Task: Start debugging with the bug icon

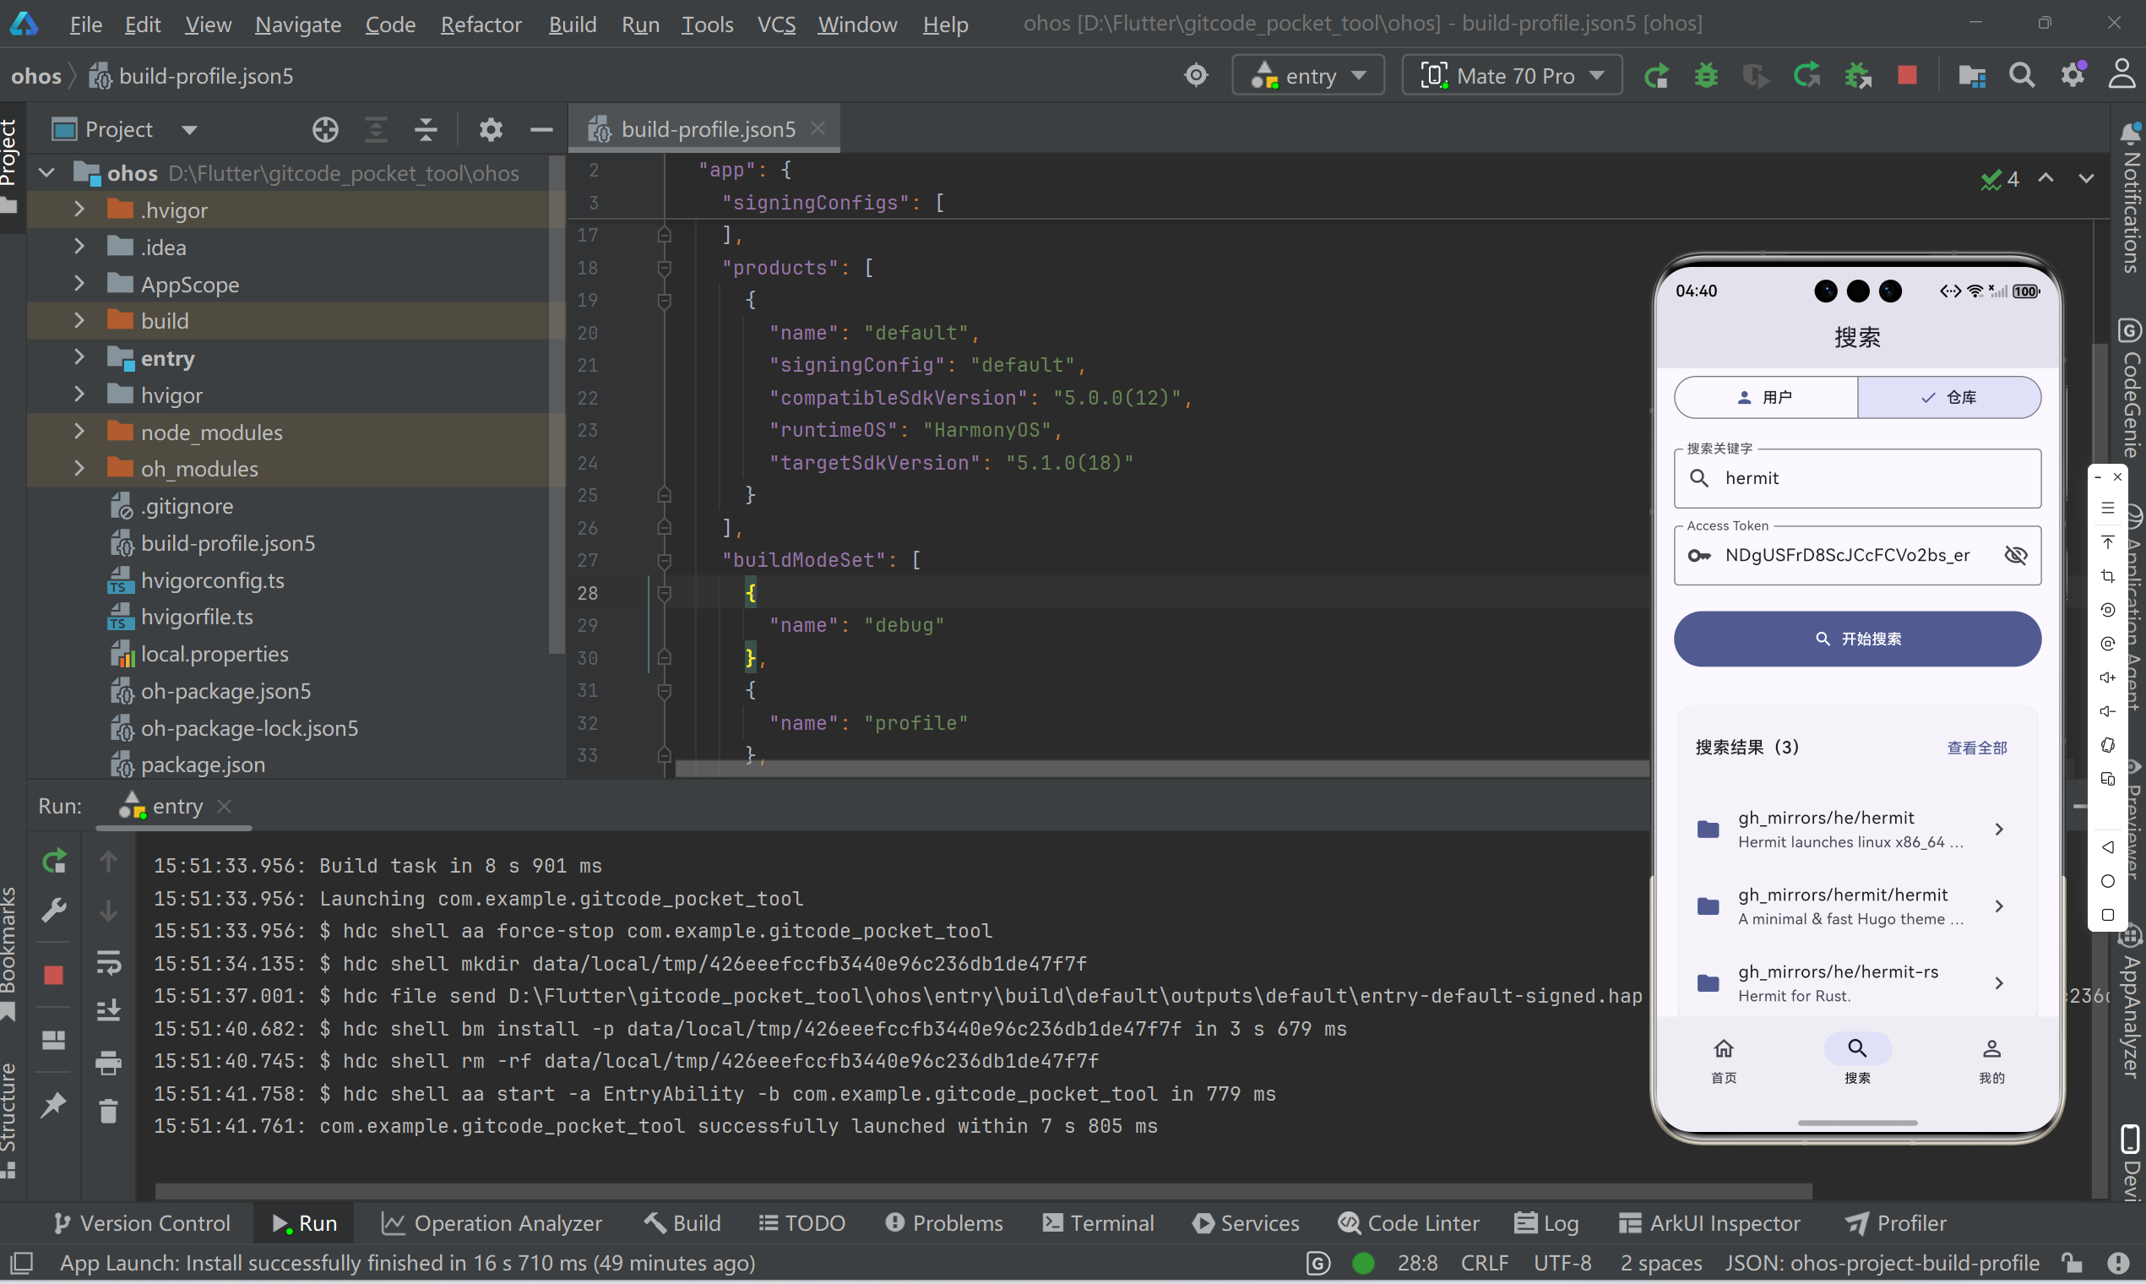Action: [1704, 75]
